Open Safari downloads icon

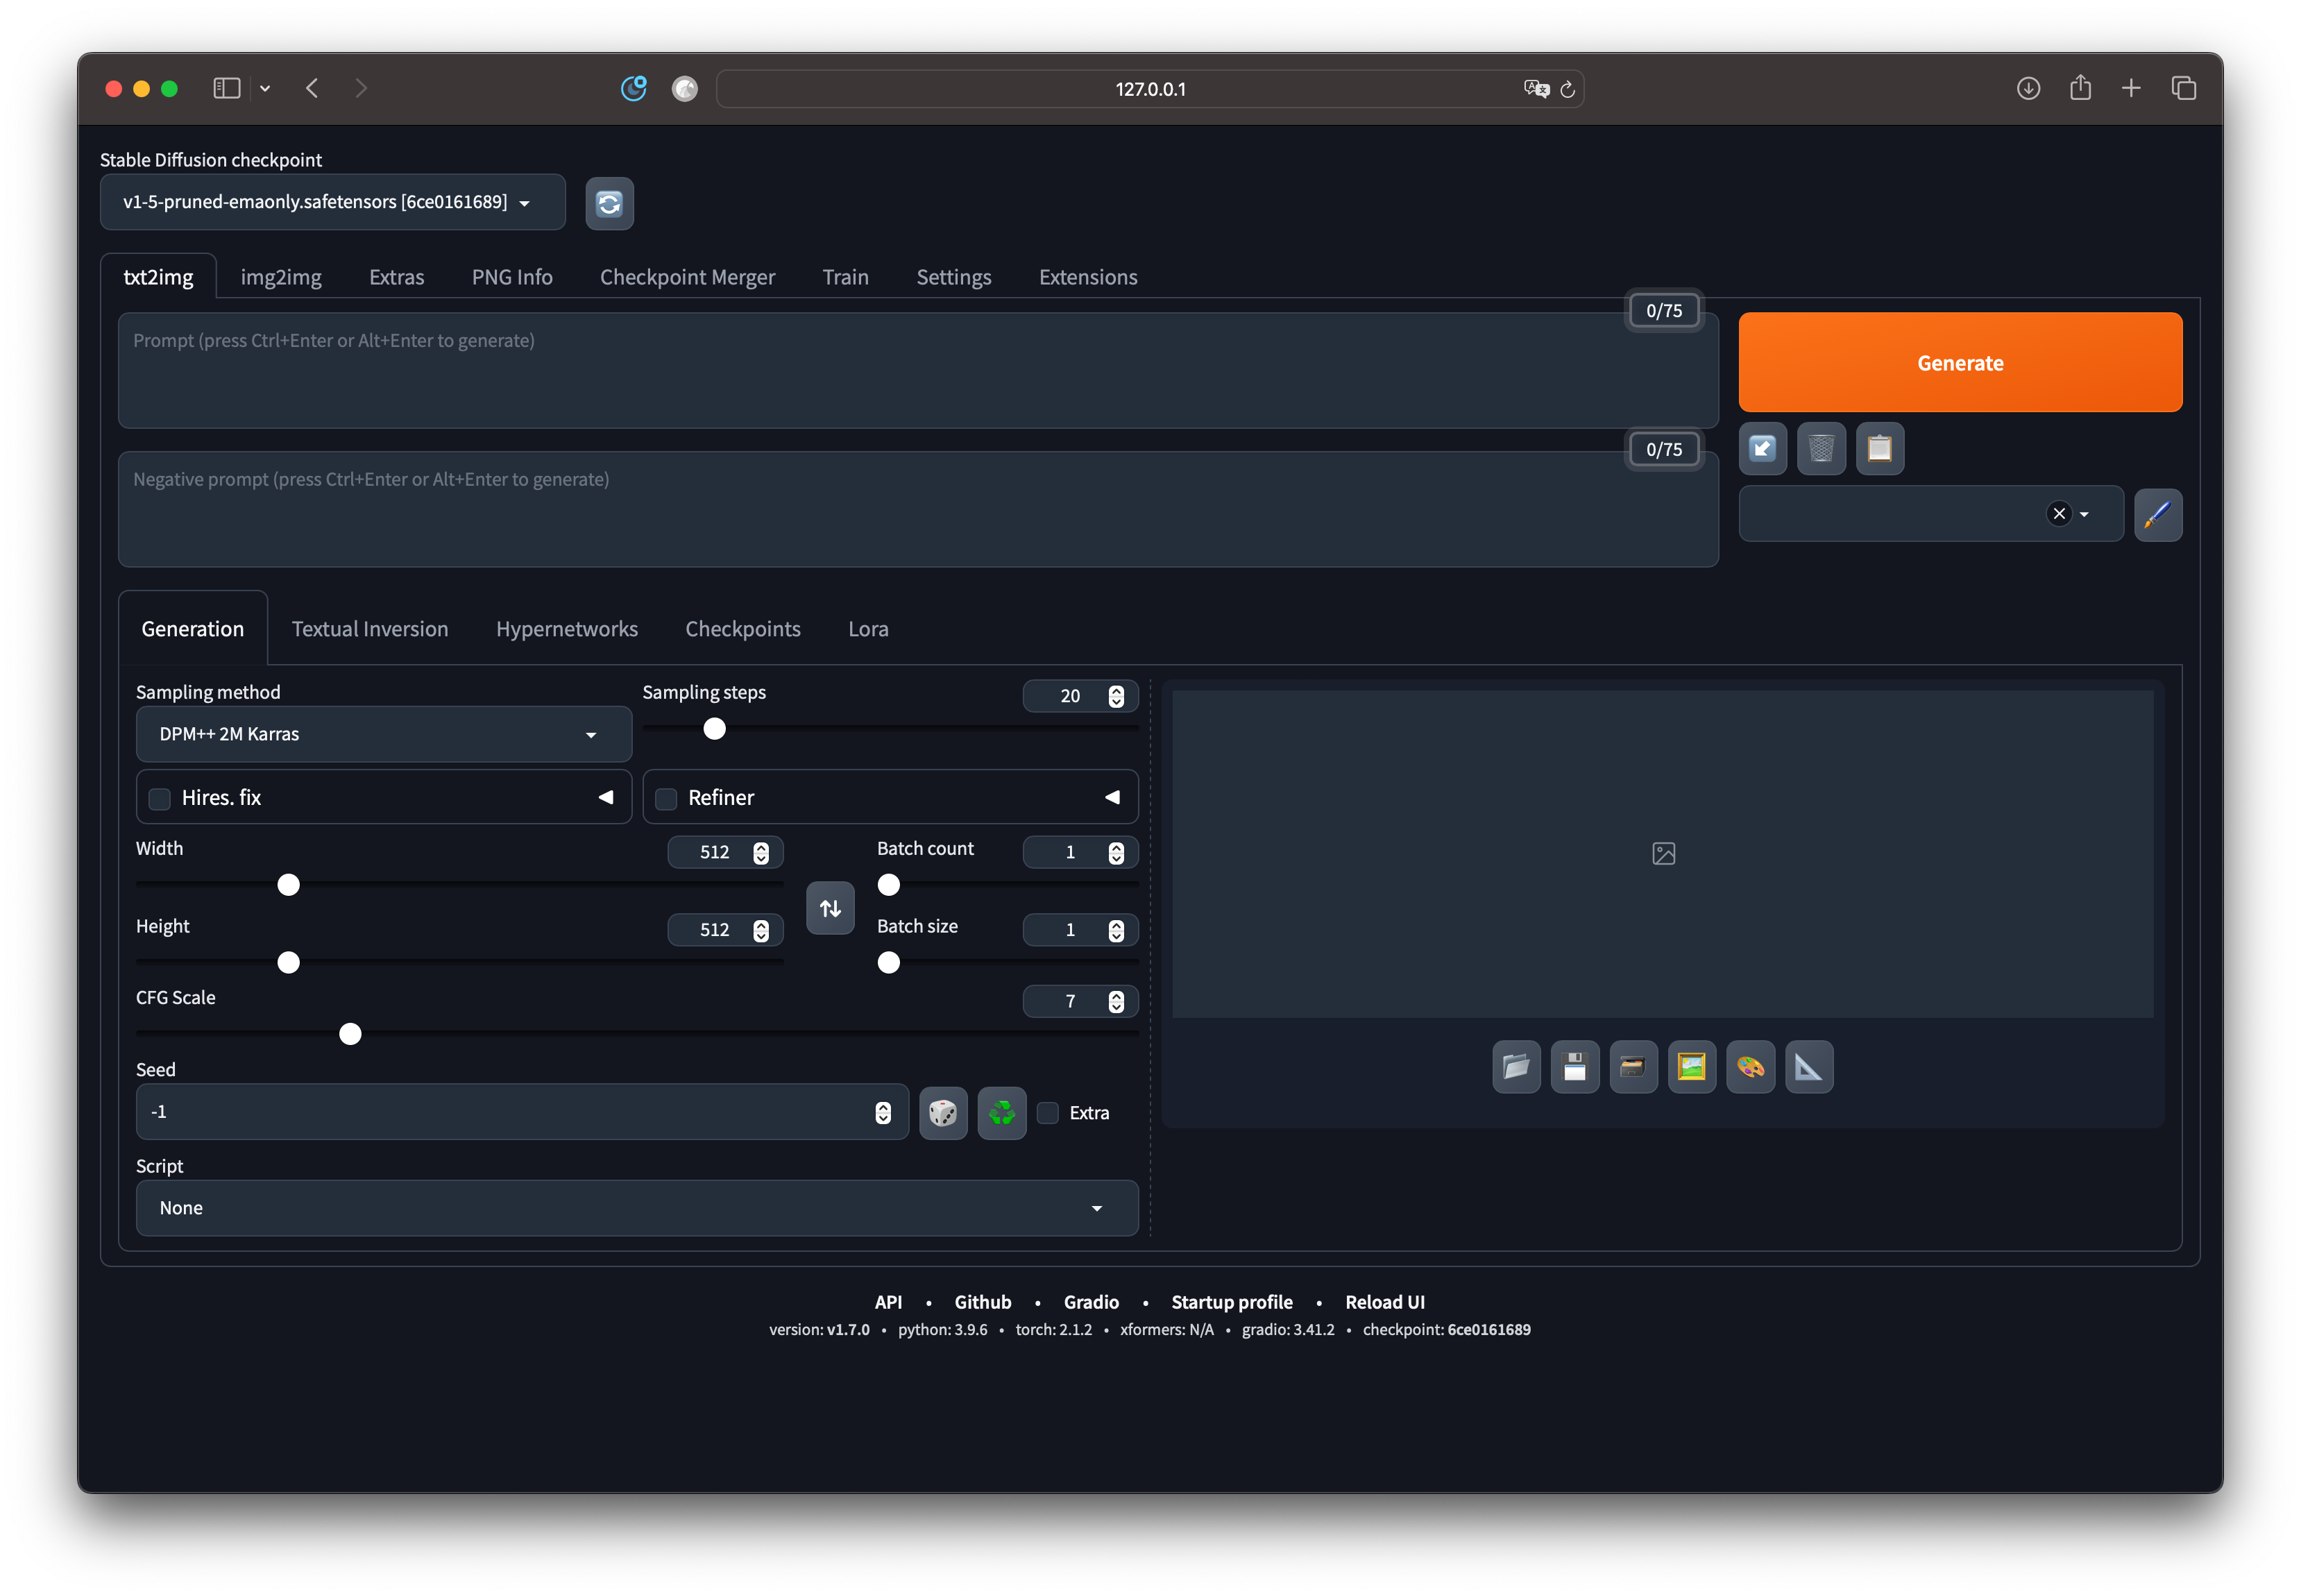(2027, 88)
